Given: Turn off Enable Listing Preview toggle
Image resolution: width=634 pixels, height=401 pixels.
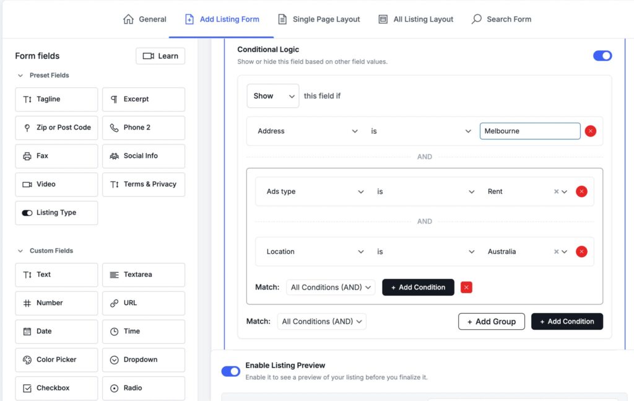Looking at the screenshot, I should click(231, 371).
